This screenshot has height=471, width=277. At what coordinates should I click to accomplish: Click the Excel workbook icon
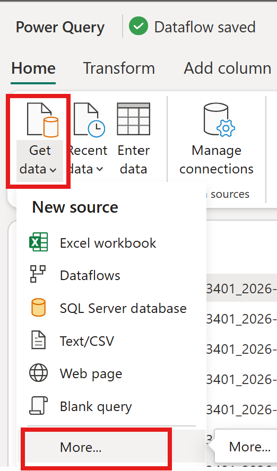[38, 242]
